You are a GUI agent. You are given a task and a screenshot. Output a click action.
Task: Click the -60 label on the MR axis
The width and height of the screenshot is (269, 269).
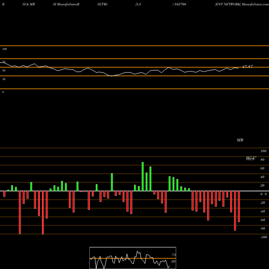click(x=263, y=220)
